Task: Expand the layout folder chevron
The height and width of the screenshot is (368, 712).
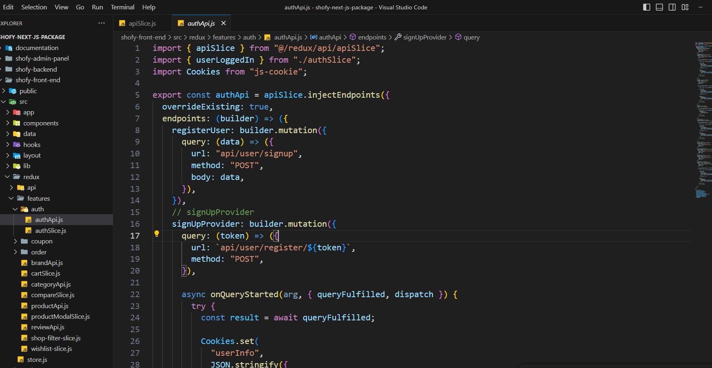Action: 8,155
